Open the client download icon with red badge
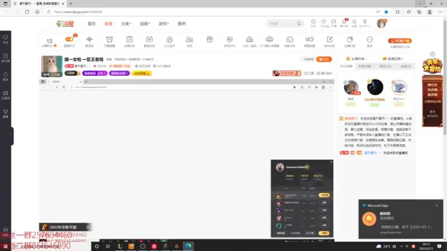Viewport: 447px width, 251px height. (344, 22)
